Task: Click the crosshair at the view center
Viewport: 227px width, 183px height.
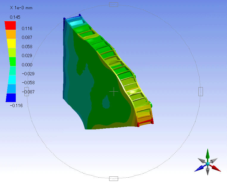Action: 114,92
